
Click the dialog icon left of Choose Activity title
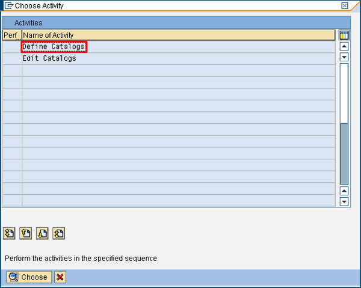[8, 5]
